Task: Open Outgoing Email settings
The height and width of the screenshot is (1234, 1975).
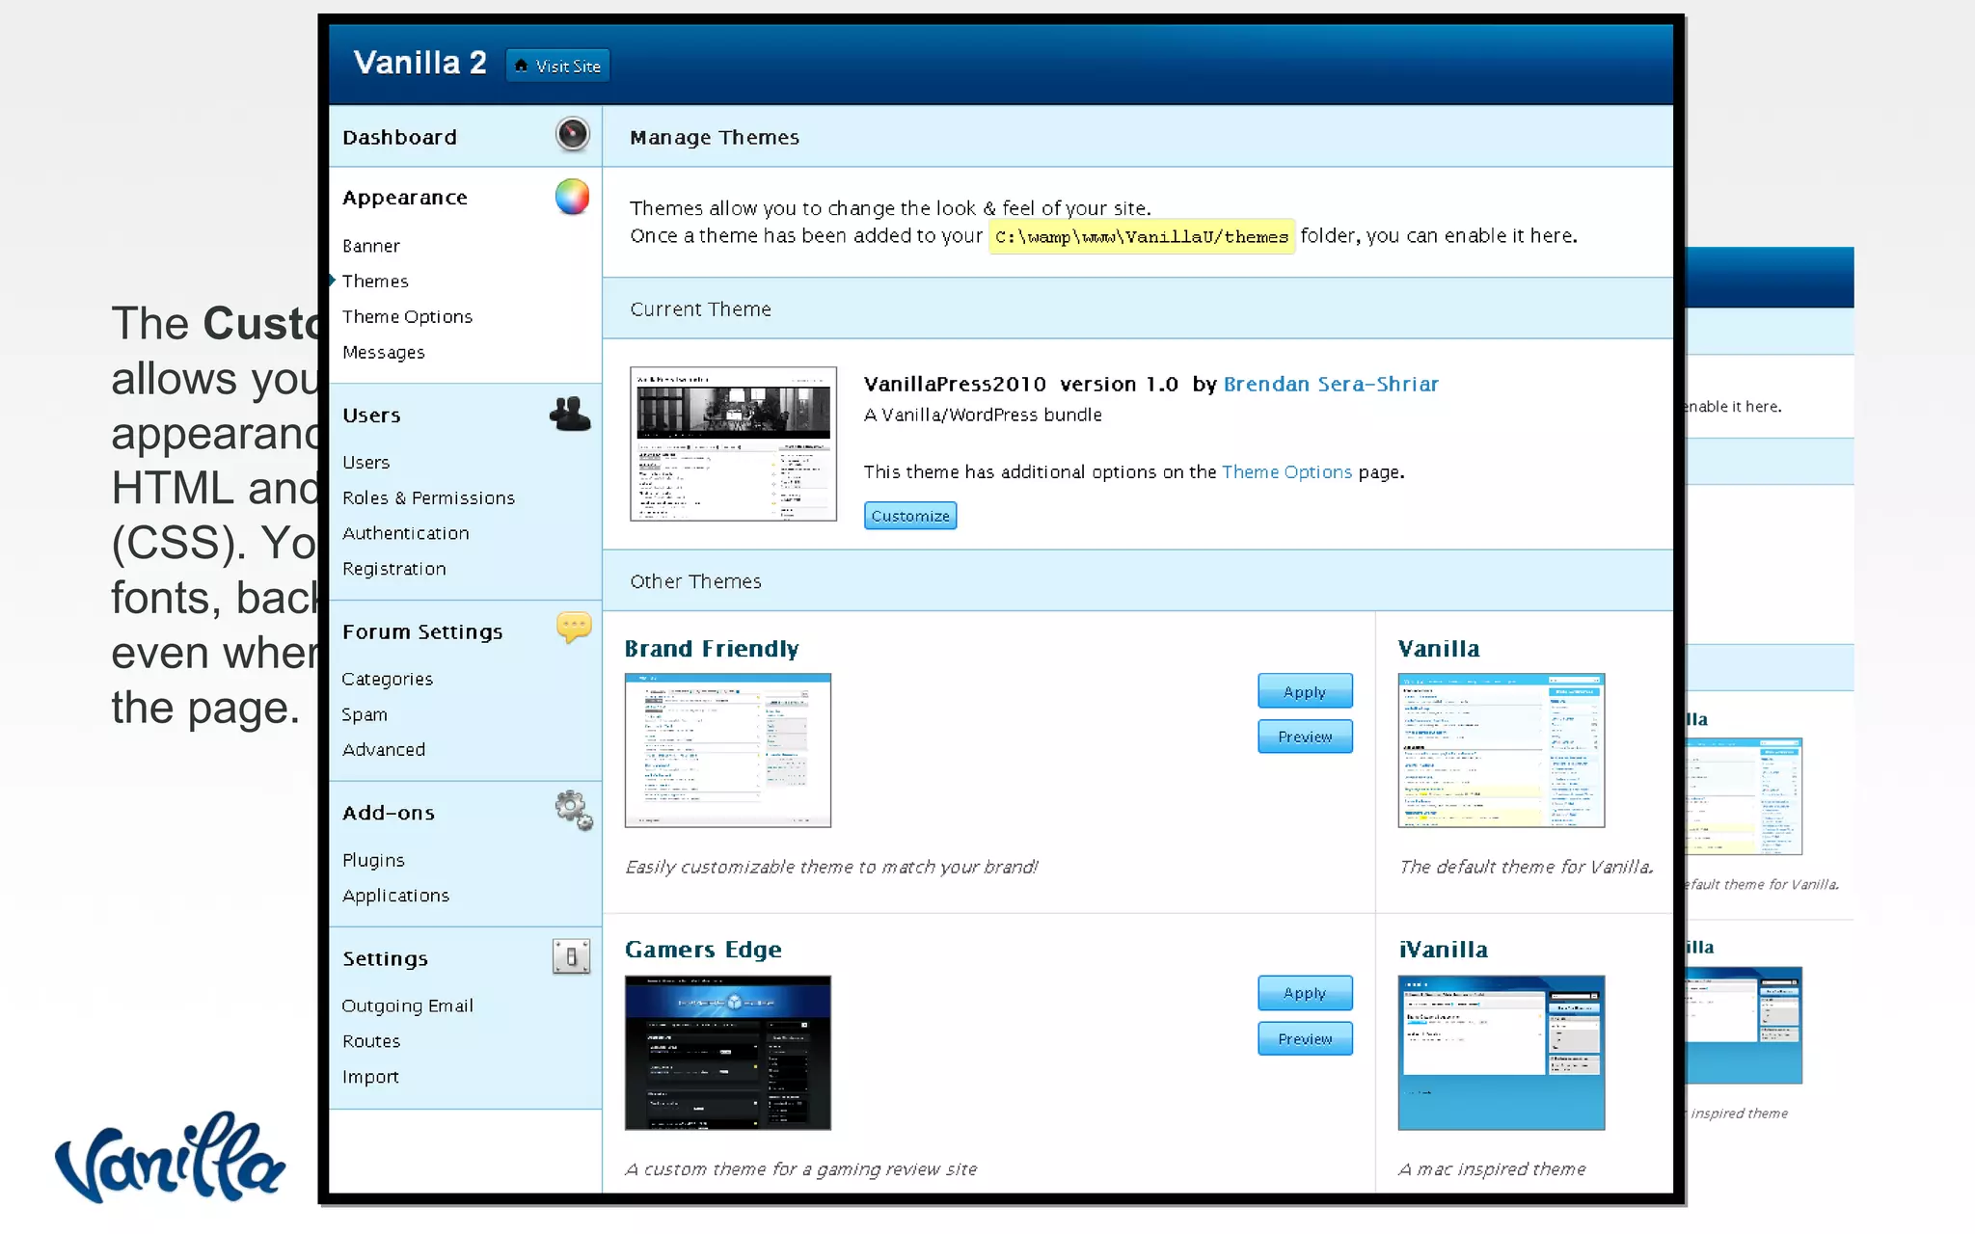Action: click(x=407, y=1006)
